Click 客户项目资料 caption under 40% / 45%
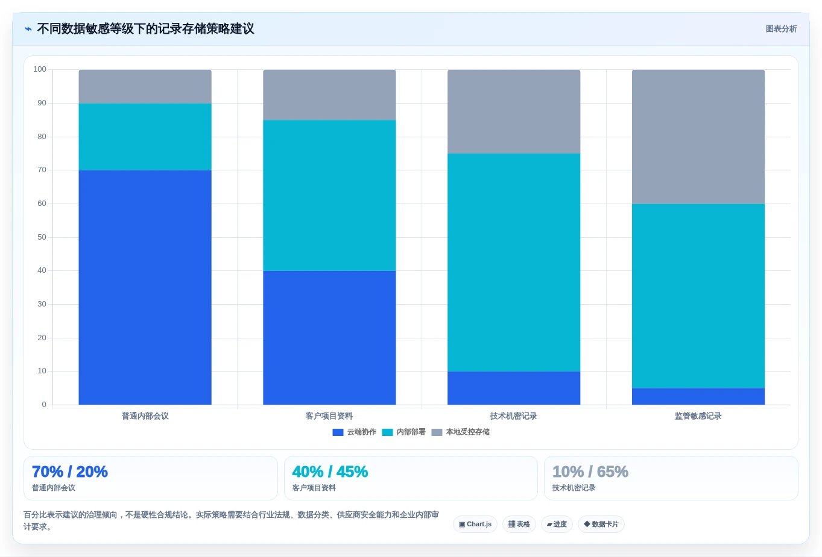Viewport: 822px width, 557px height. [314, 488]
